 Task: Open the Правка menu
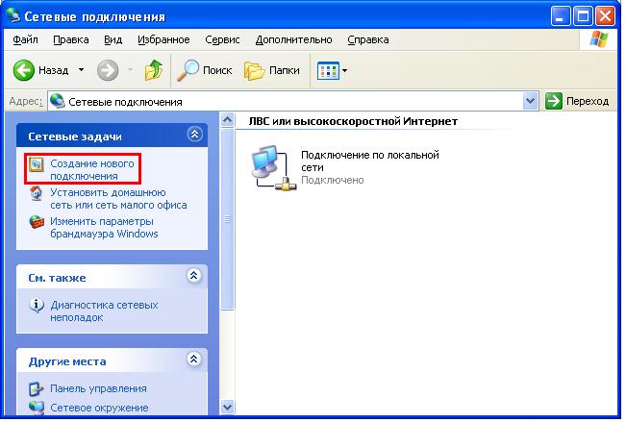click(70, 39)
